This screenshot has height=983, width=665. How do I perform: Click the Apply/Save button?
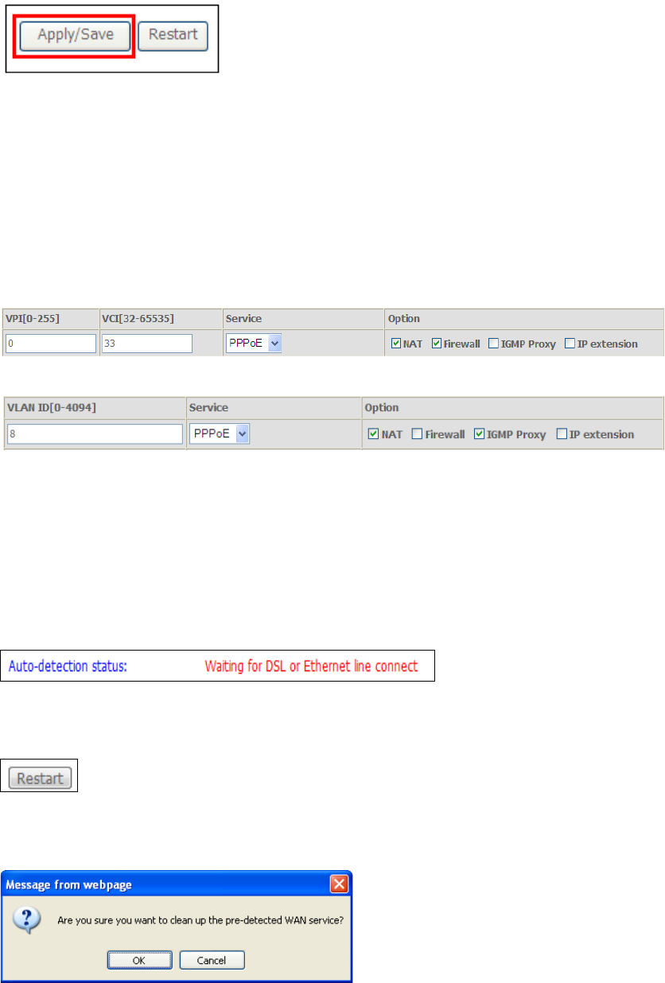coord(76,35)
